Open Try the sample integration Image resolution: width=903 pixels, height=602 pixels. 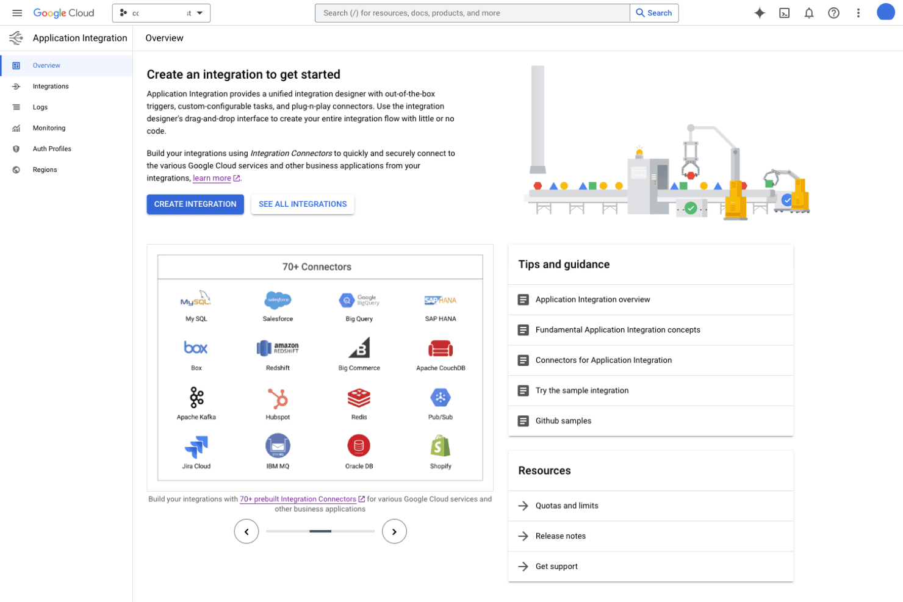650,391
